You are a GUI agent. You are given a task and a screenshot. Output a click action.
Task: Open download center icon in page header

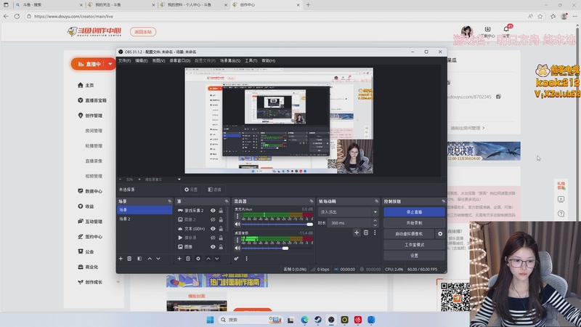coord(487,29)
